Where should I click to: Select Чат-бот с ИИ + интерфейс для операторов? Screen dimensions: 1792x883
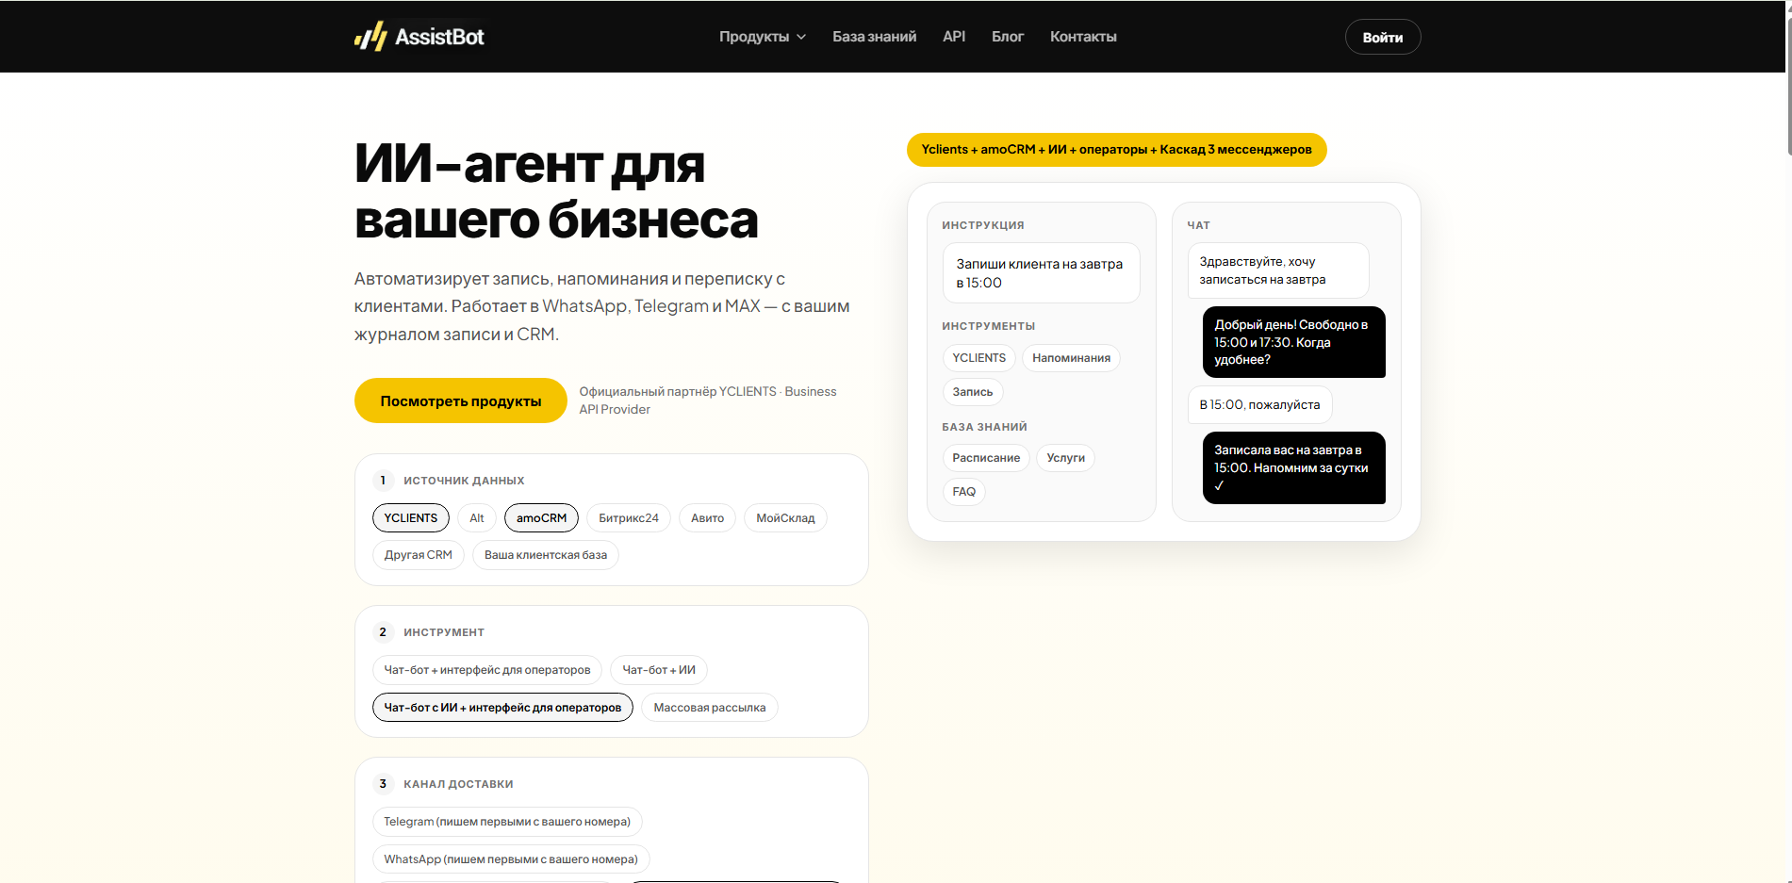click(502, 708)
